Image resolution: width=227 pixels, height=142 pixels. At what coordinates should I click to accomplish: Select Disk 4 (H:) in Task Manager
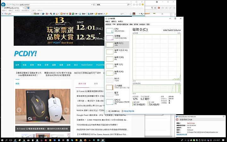pyautogui.click(x=117, y=73)
